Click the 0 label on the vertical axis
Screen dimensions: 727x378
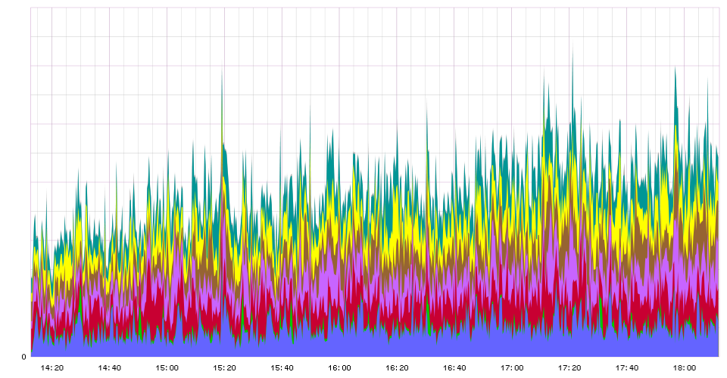pyautogui.click(x=23, y=357)
